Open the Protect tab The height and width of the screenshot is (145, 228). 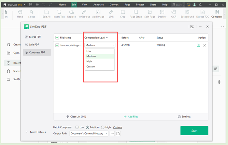tap(140, 5)
